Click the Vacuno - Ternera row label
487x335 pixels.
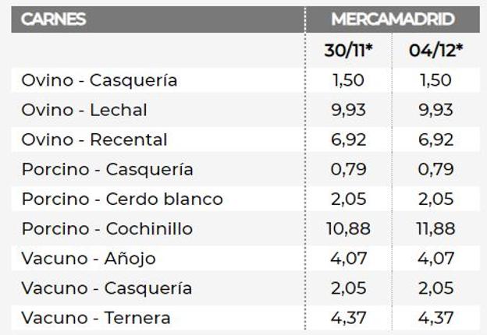(x=96, y=318)
